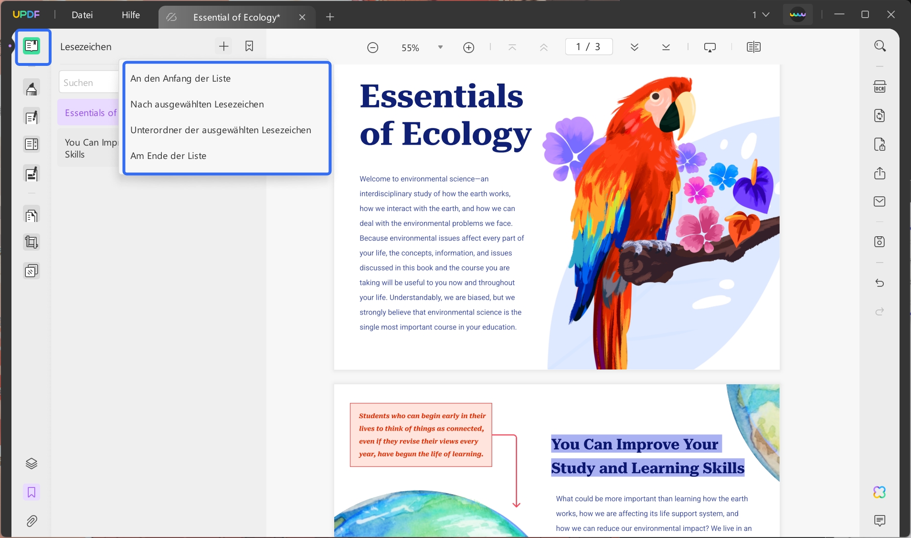Open the Edit PDF tool
Screen dimensions: 911x538
[32, 116]
